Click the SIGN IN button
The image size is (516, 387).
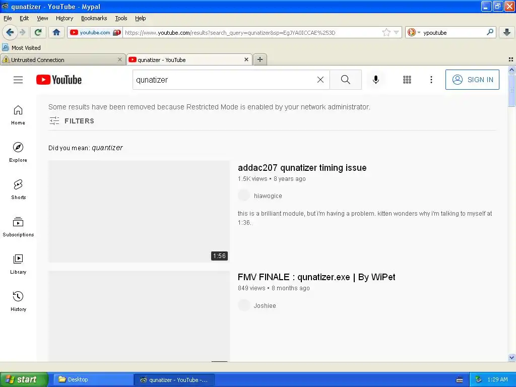(472, 80)
